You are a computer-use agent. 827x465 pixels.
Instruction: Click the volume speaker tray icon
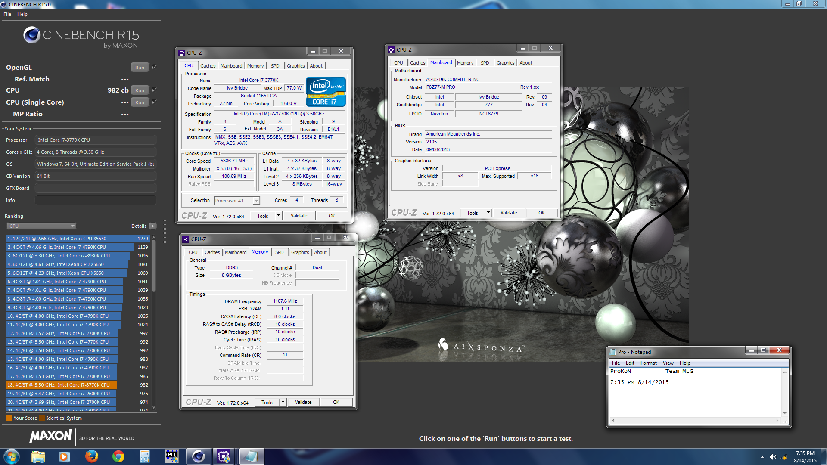(x=773, y=457)
